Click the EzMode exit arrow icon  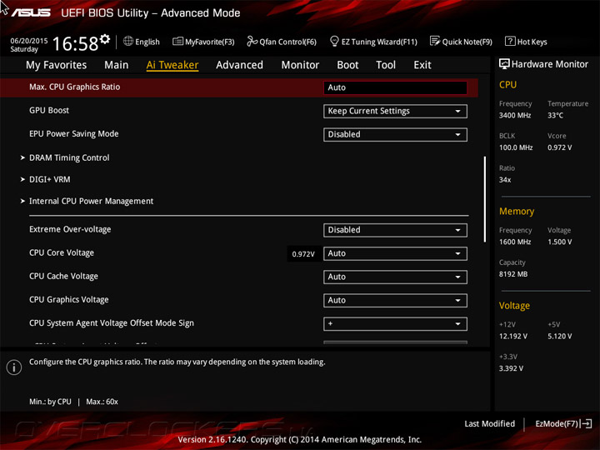click(587, 423)
